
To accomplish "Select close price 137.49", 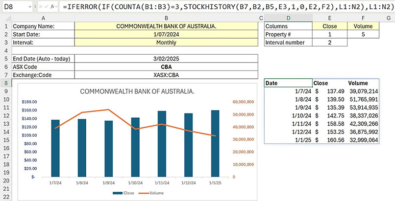I will (330, 91).
